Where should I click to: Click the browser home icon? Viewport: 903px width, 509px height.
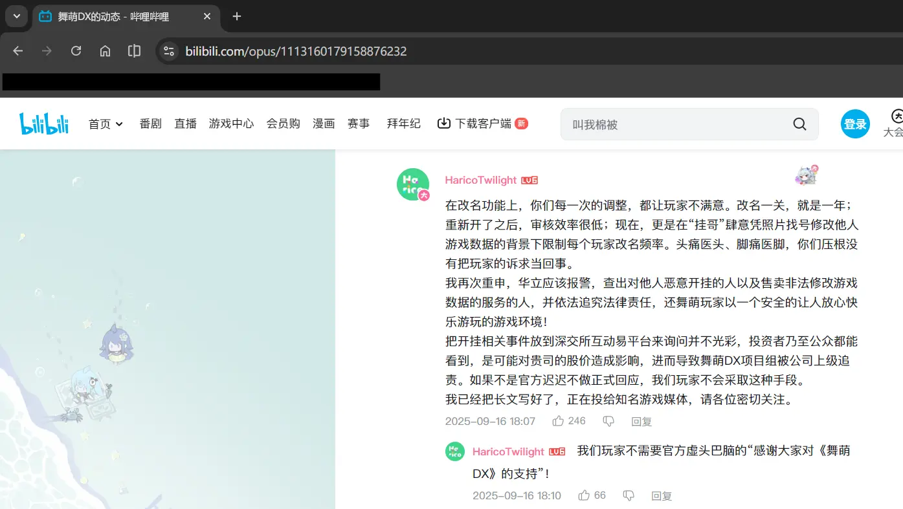coord(105,50)
